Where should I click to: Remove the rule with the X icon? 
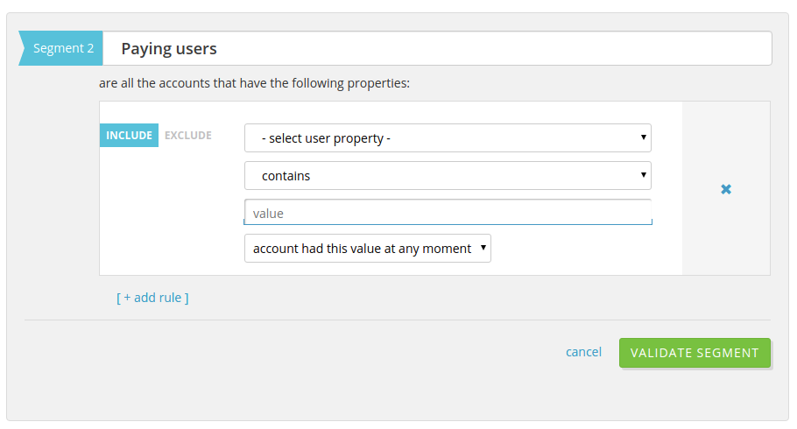tap(726, 189)
